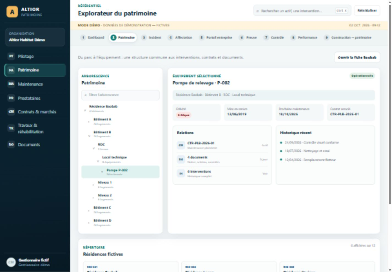Expand the Bâtiment A chevron
The image size is (392, 272).
click(89, 122)
